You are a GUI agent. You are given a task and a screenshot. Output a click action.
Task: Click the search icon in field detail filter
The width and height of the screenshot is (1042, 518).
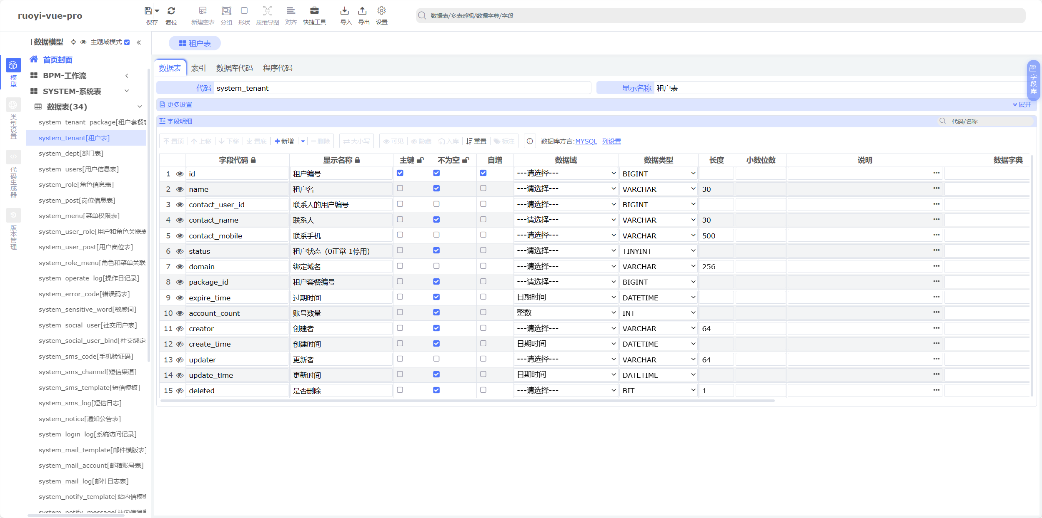coord(942,121)
